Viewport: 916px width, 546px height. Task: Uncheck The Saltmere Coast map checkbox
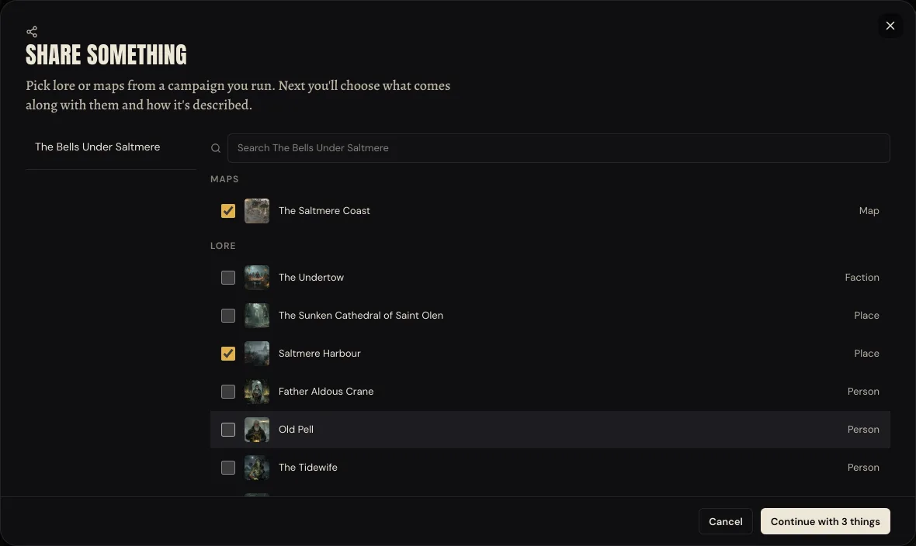[x=227, y=211]
